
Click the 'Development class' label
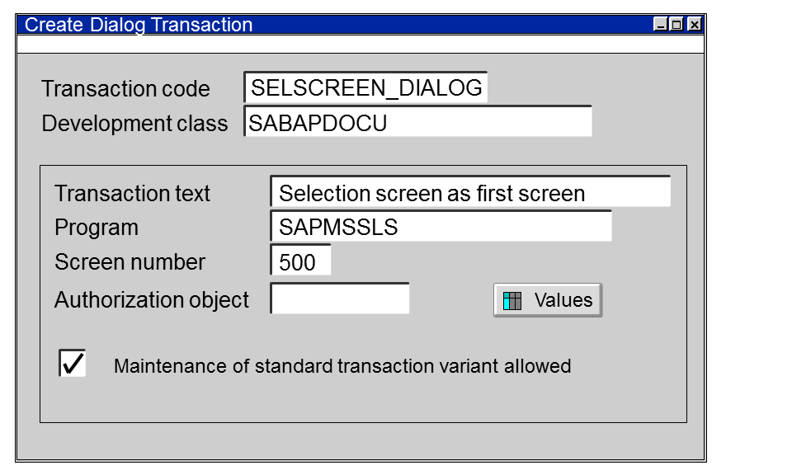point(134,124)
